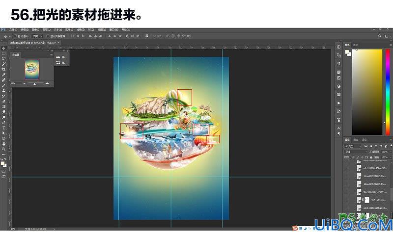Viewport: 393px width, 232px height.
Task: Select the Rectangular Marquee tool
Action: tap(3, 53)
